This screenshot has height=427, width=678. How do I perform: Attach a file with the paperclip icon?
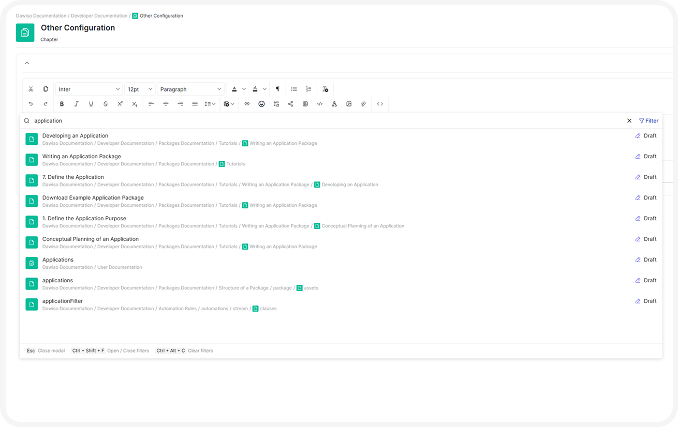point(363,104)
